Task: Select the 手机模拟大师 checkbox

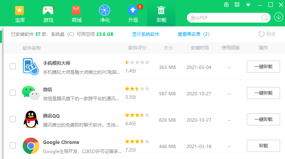Action: (13, 66)
